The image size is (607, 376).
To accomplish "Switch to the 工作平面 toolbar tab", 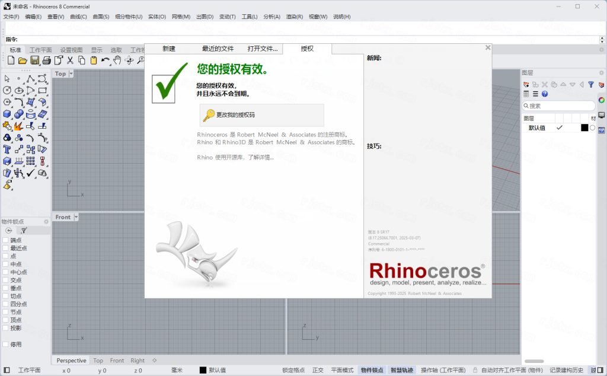I will tap(41, 50).
